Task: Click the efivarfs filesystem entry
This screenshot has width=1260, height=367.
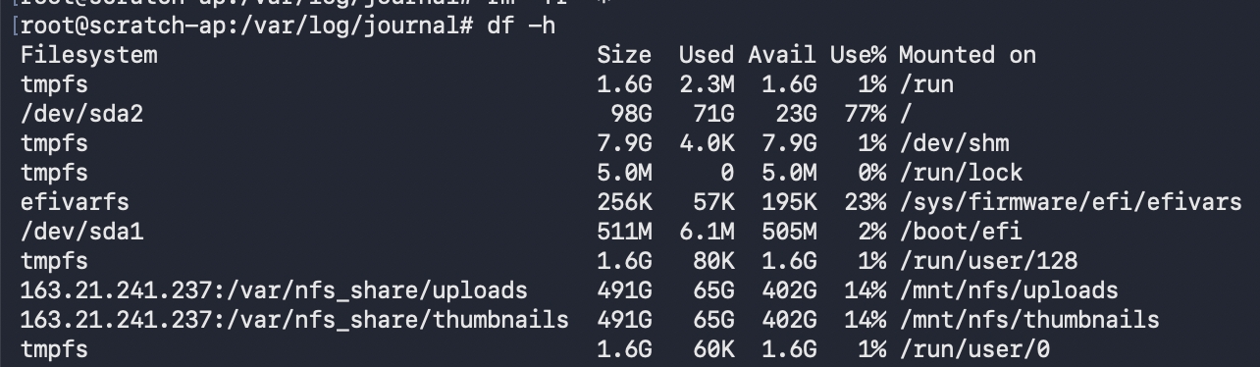Action: (x=75, y=202)
